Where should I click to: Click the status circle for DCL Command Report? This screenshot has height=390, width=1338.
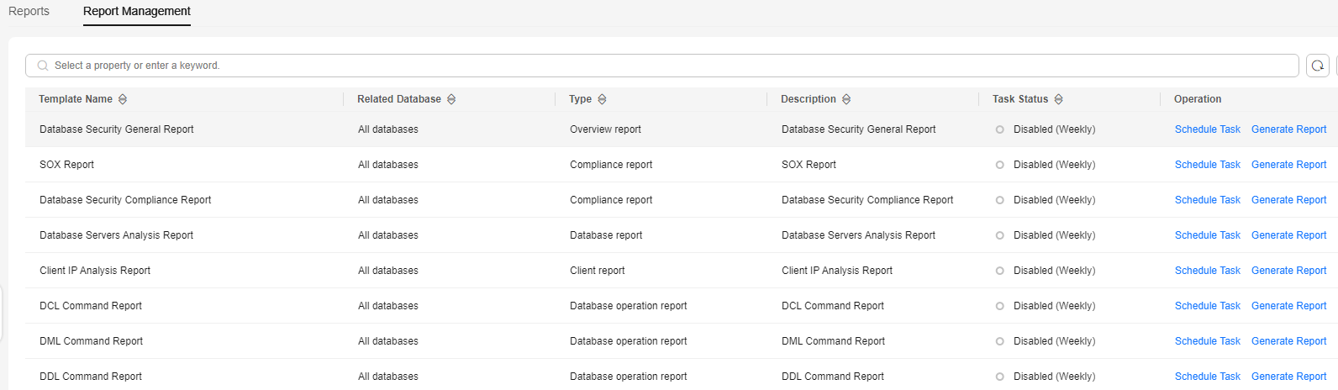tap(999, 306)
